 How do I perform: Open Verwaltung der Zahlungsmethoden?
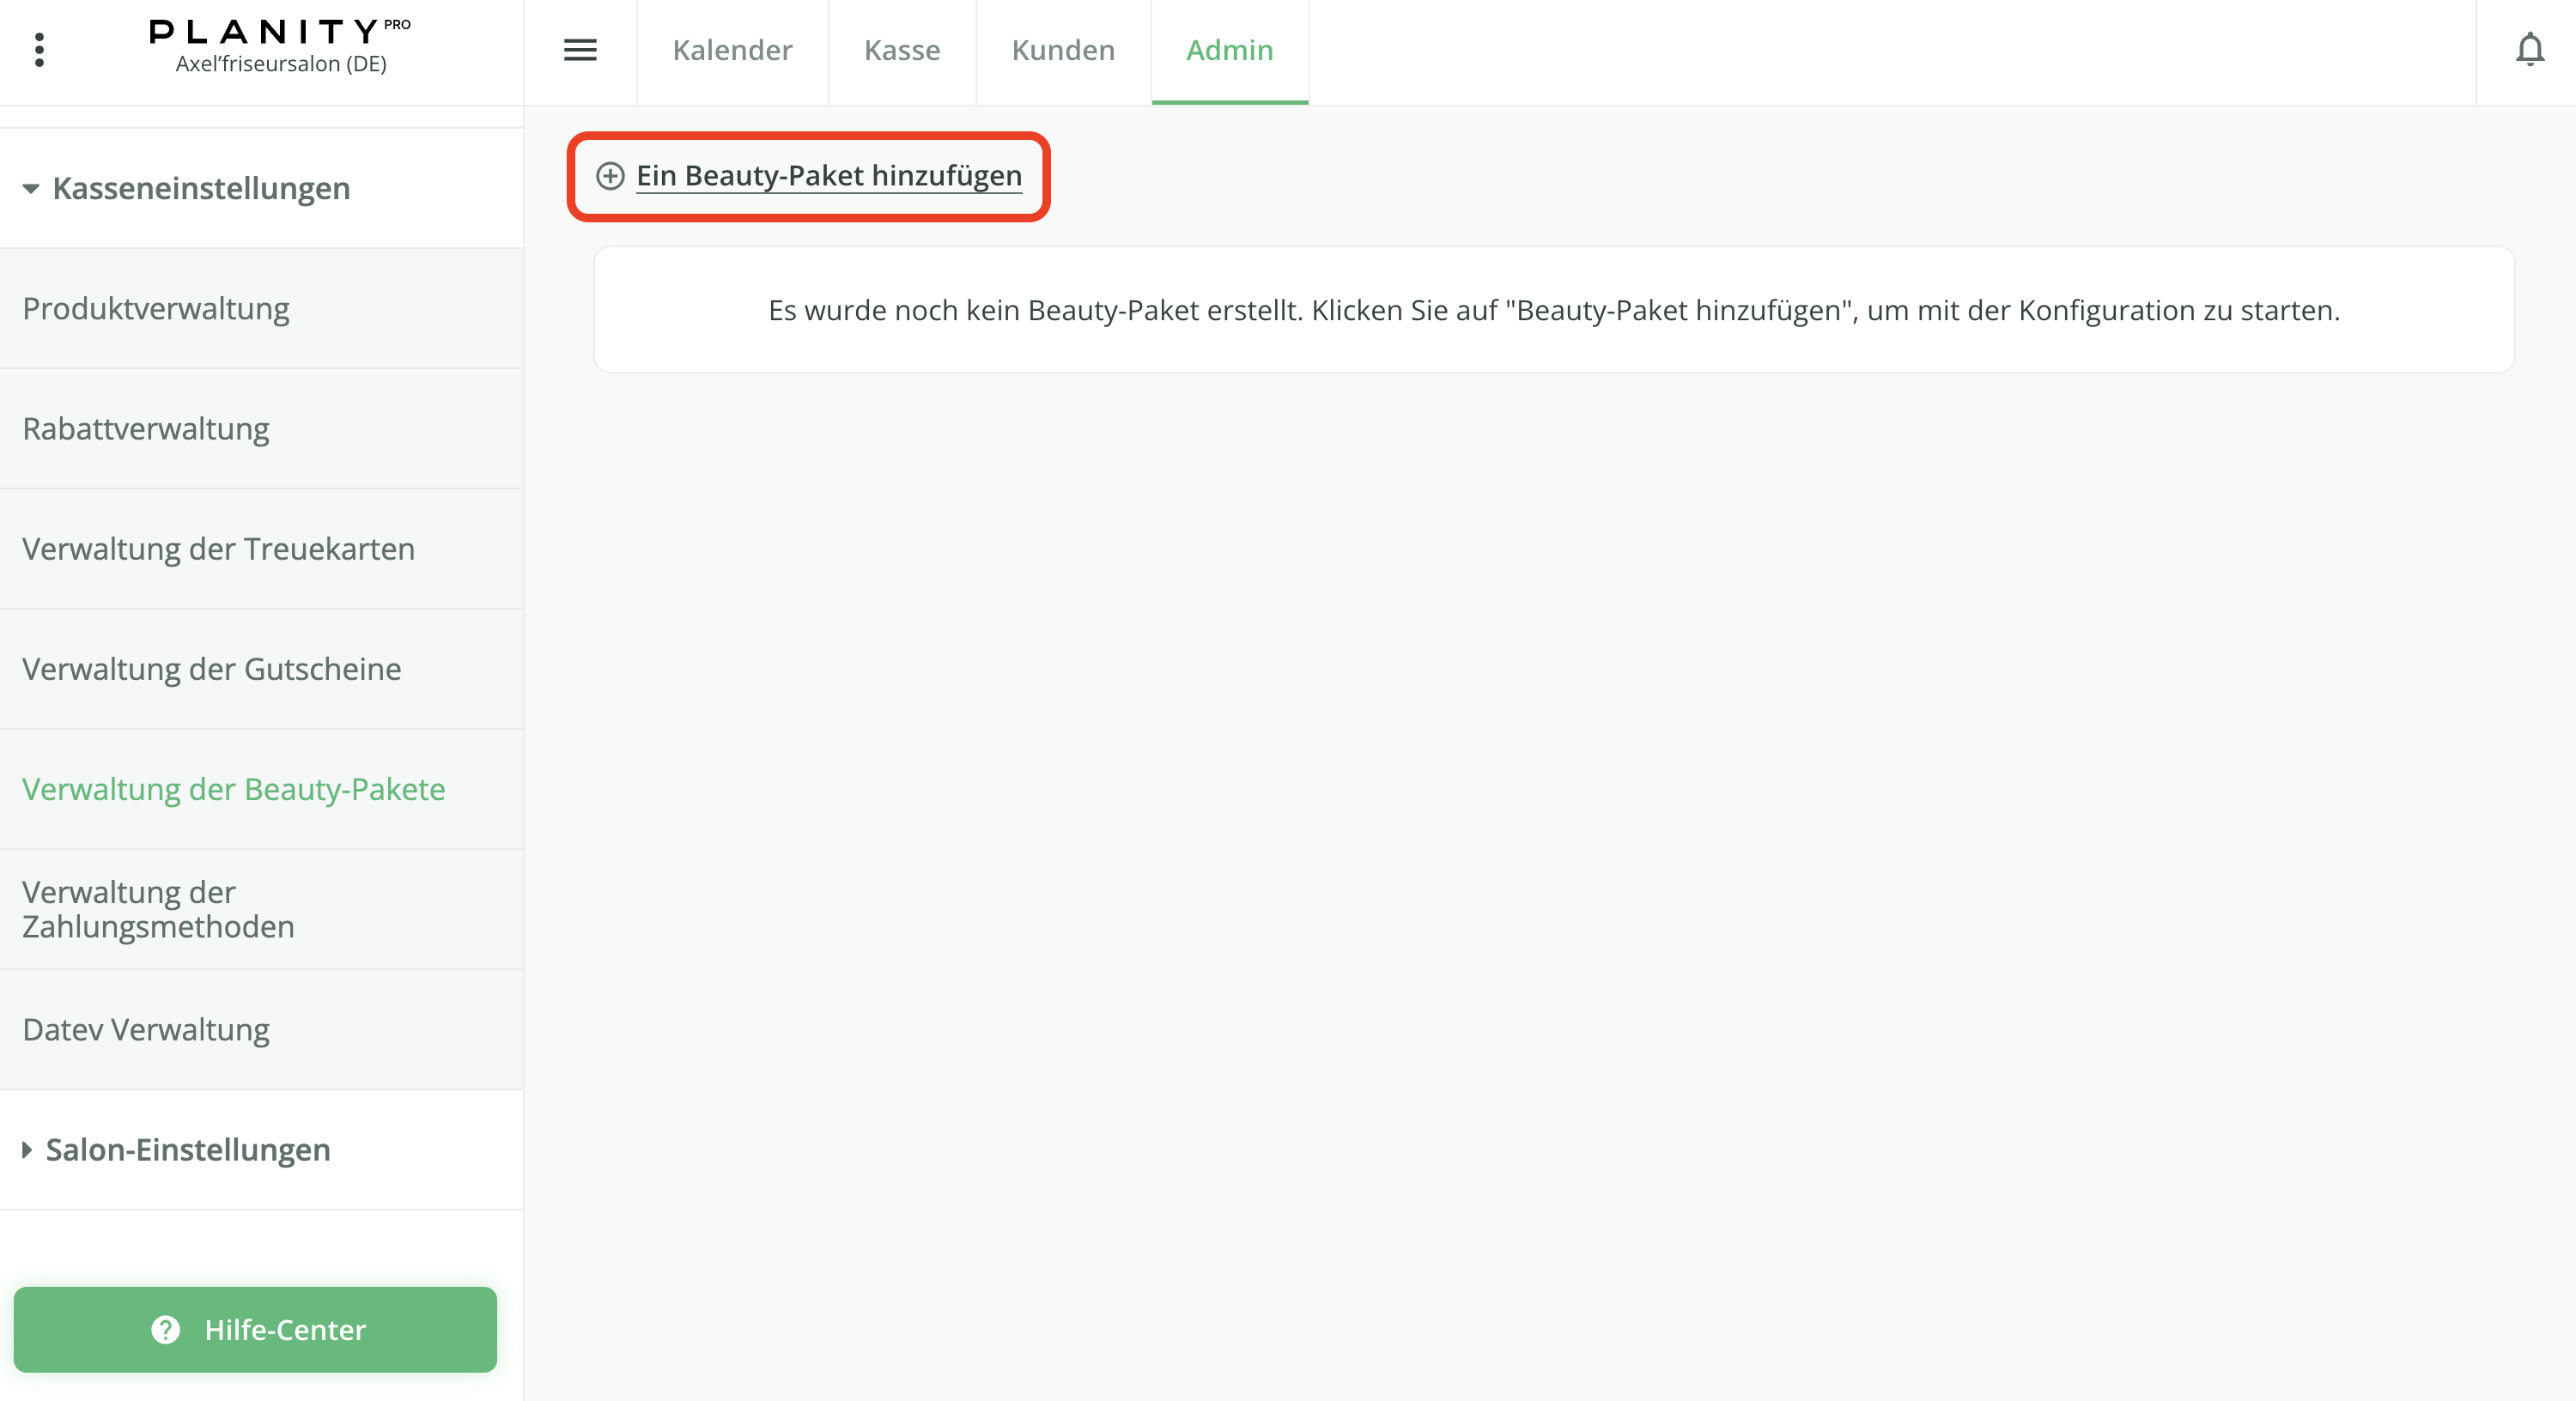point(158,909)
